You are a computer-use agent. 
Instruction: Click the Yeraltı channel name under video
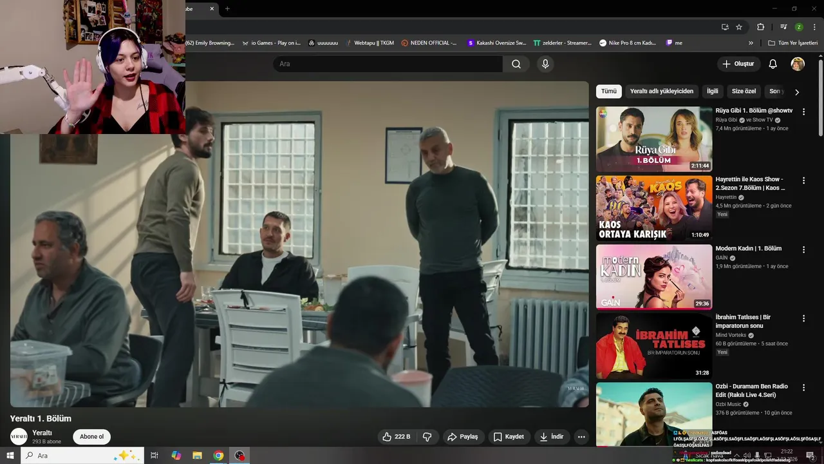(x=42, y=433)
